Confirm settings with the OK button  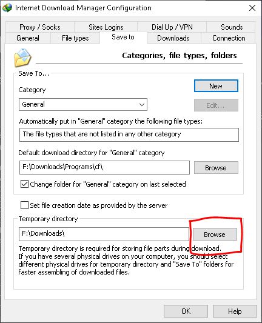tap(186, 311)
